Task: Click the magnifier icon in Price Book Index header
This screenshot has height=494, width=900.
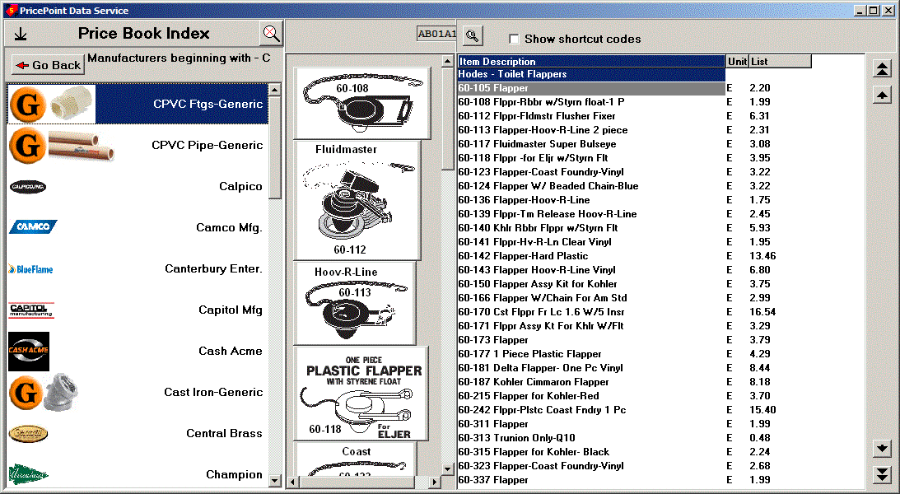Action: [271, 34]
